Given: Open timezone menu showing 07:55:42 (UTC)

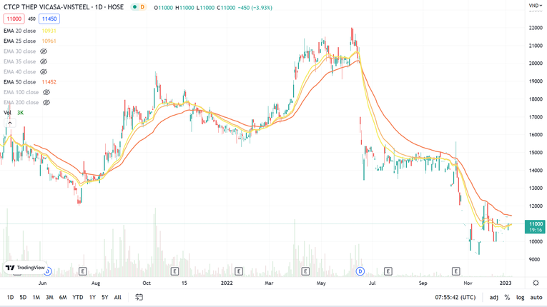Looking at the screenshot, I should [454, 297].
